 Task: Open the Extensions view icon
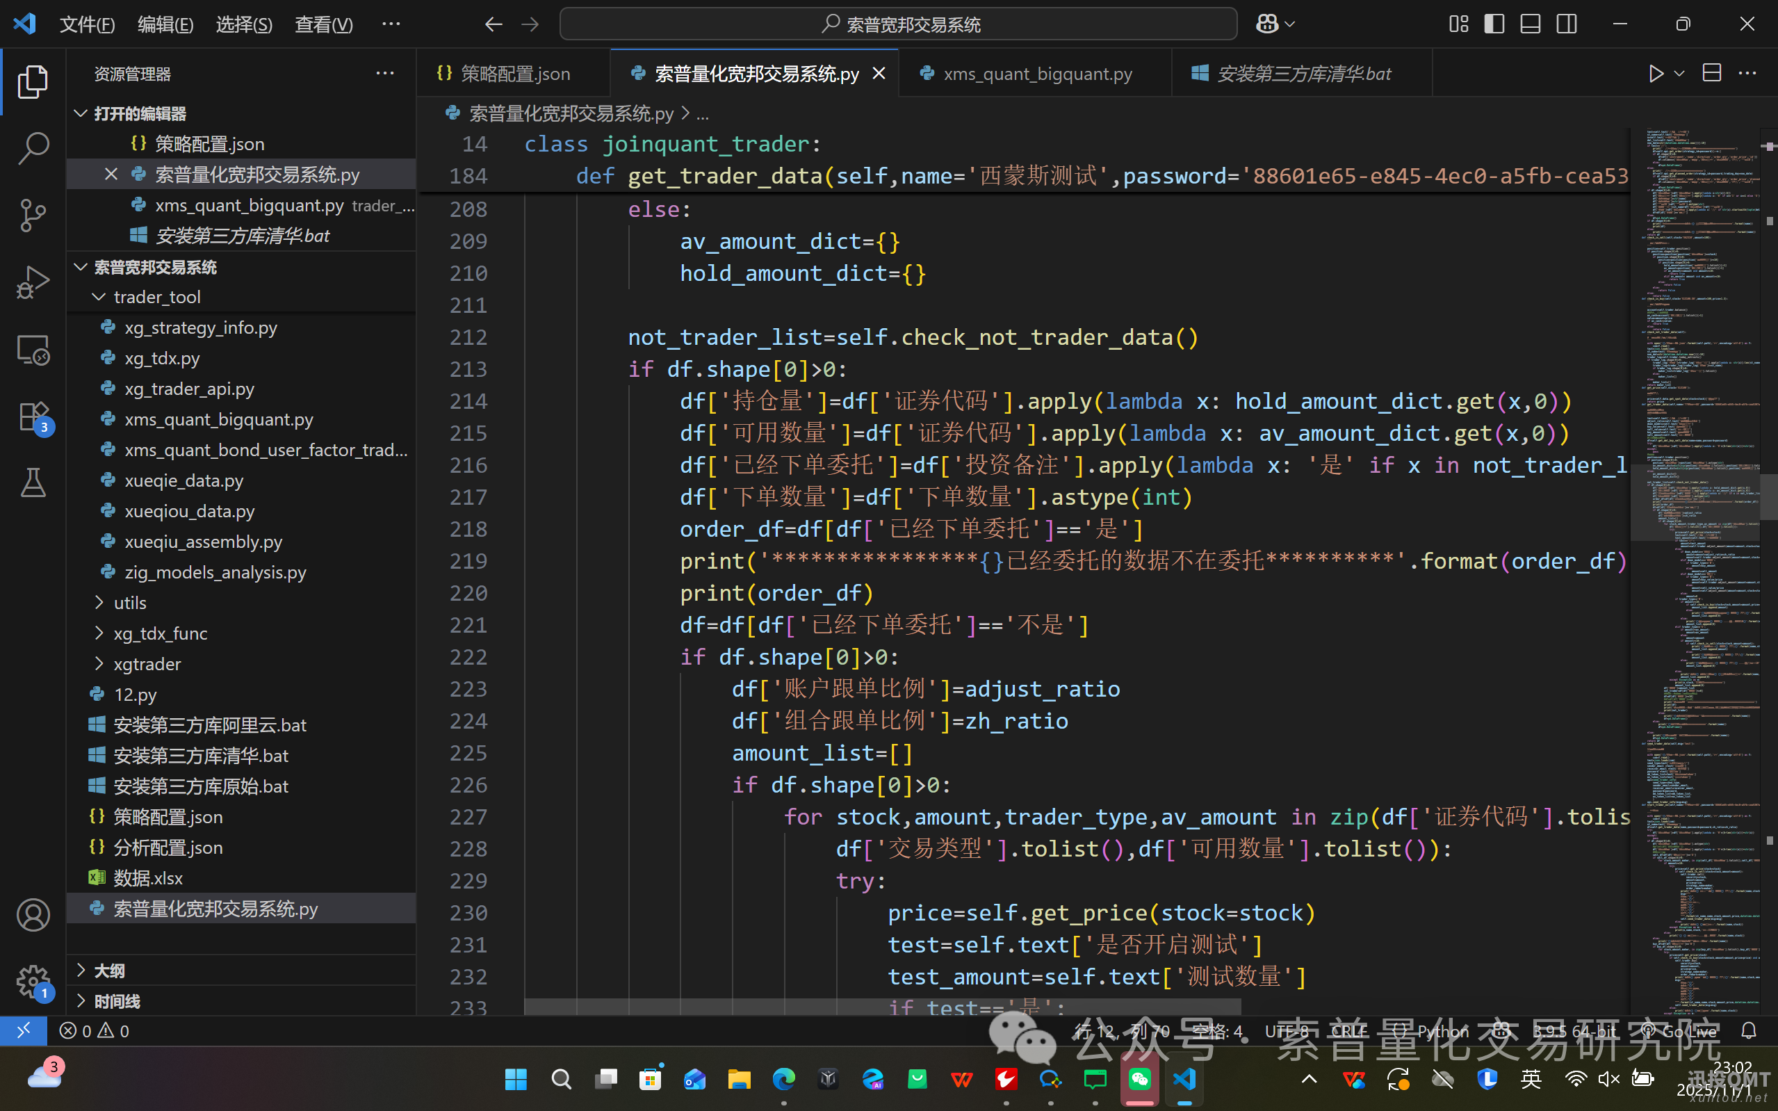point(32,416)
